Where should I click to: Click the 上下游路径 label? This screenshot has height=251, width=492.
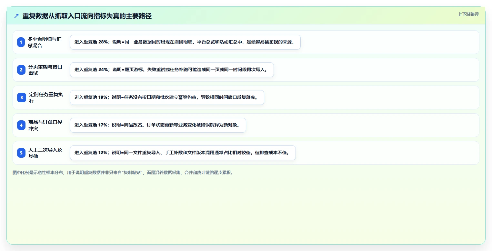pyautogui.click(x=468, y=14)
